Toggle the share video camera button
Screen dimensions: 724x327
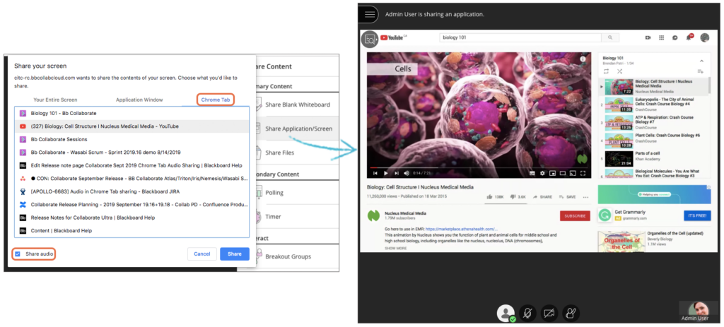click(549, 313)
